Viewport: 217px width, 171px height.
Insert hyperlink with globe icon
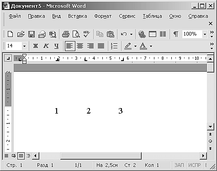[142, 34]
